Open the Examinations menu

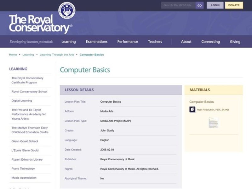tap(97, 41)
